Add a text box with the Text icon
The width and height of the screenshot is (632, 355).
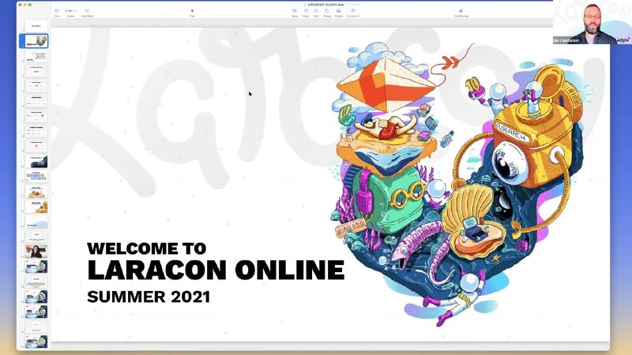316,13
